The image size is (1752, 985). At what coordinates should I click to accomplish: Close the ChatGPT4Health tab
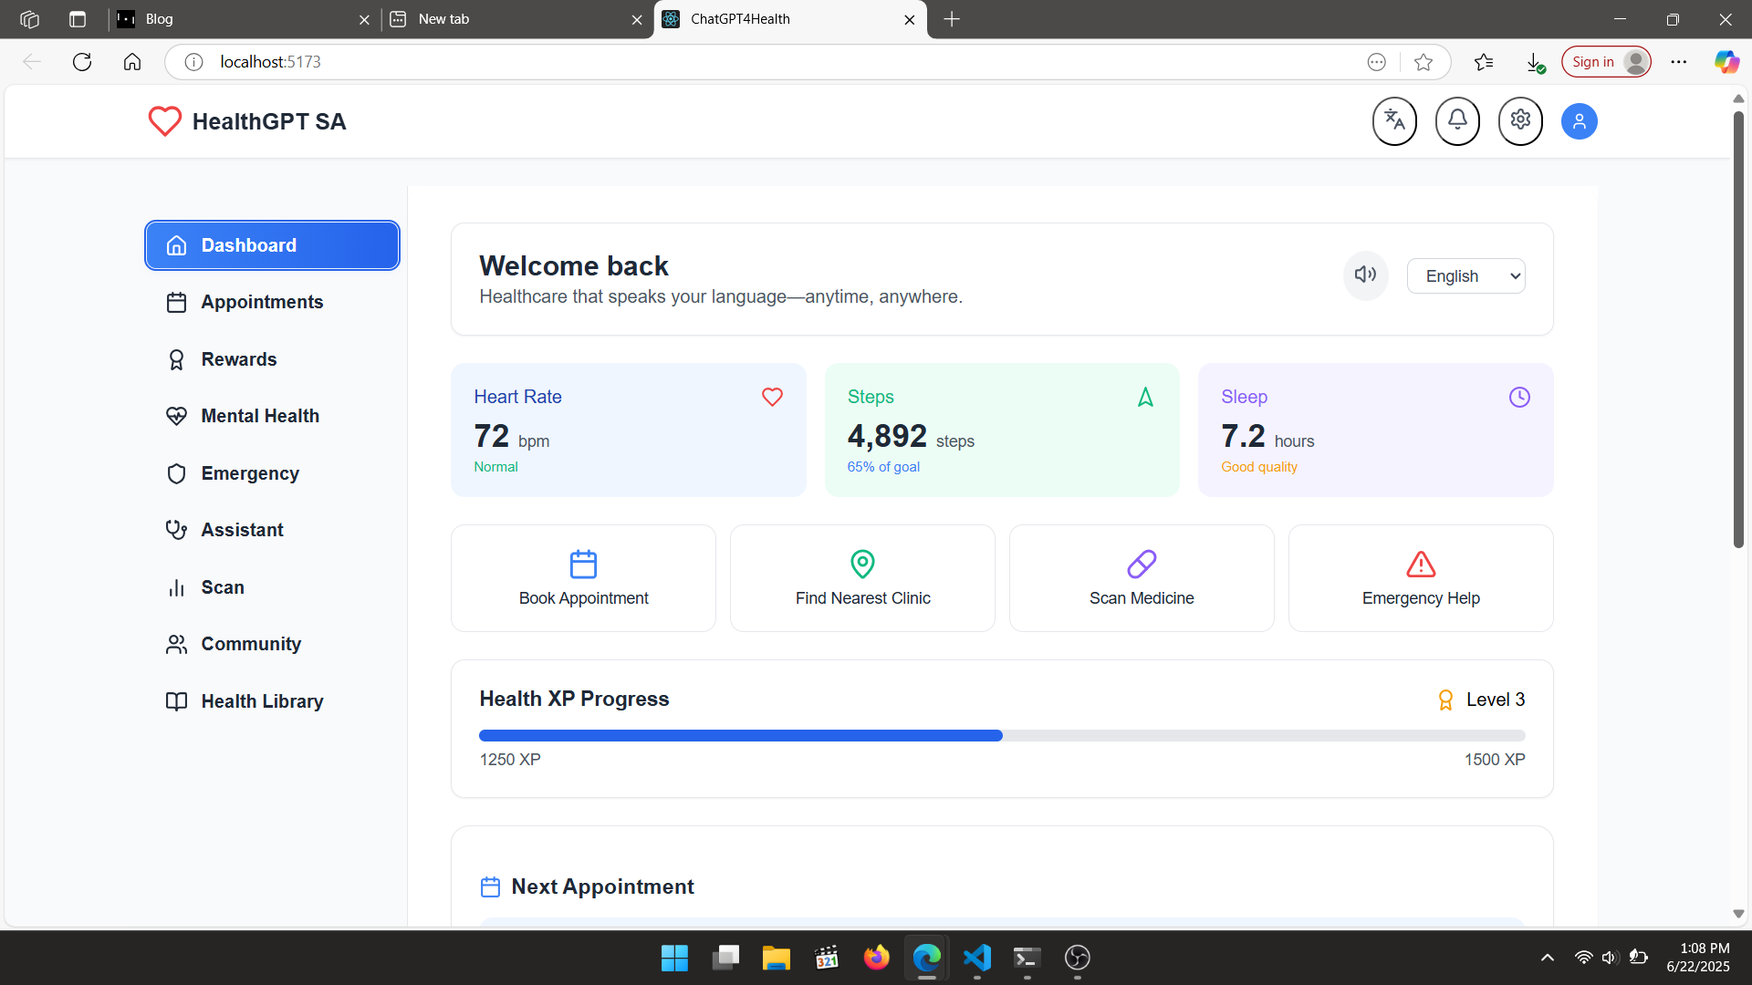click(x=910, y=19)
